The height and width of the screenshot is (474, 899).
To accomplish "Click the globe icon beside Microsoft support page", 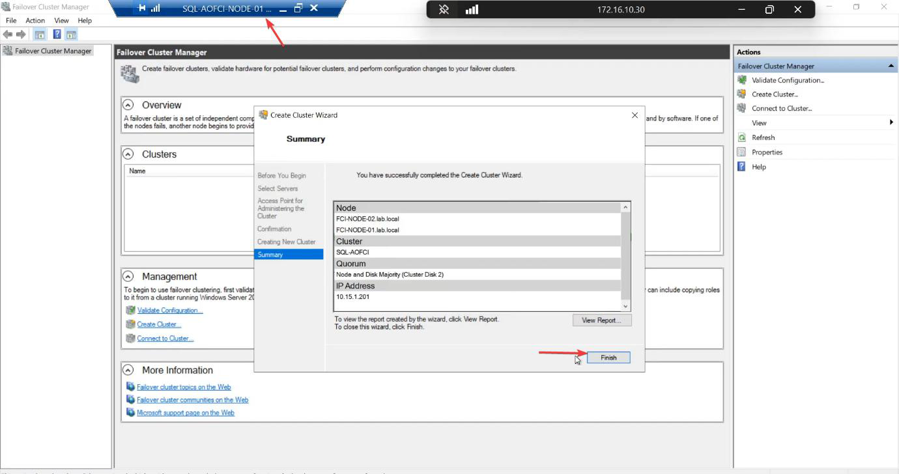I will 130,413.
